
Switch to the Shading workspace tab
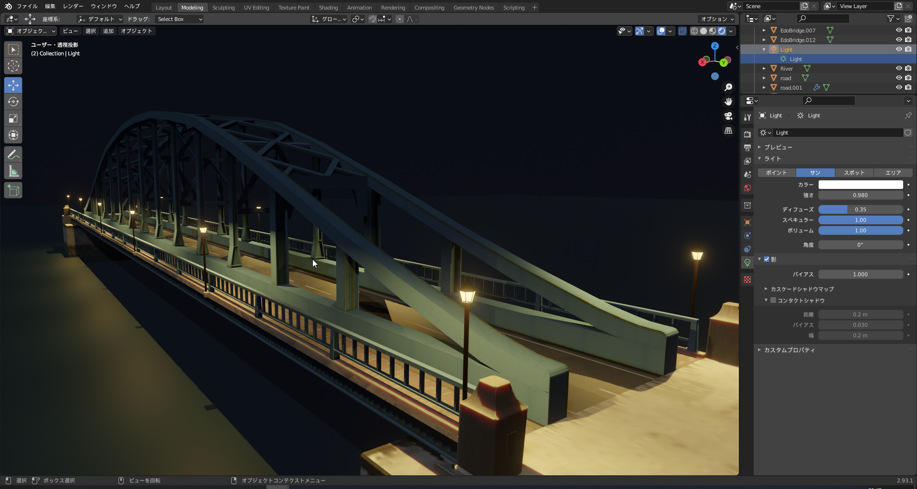click(x=328, y=7)
